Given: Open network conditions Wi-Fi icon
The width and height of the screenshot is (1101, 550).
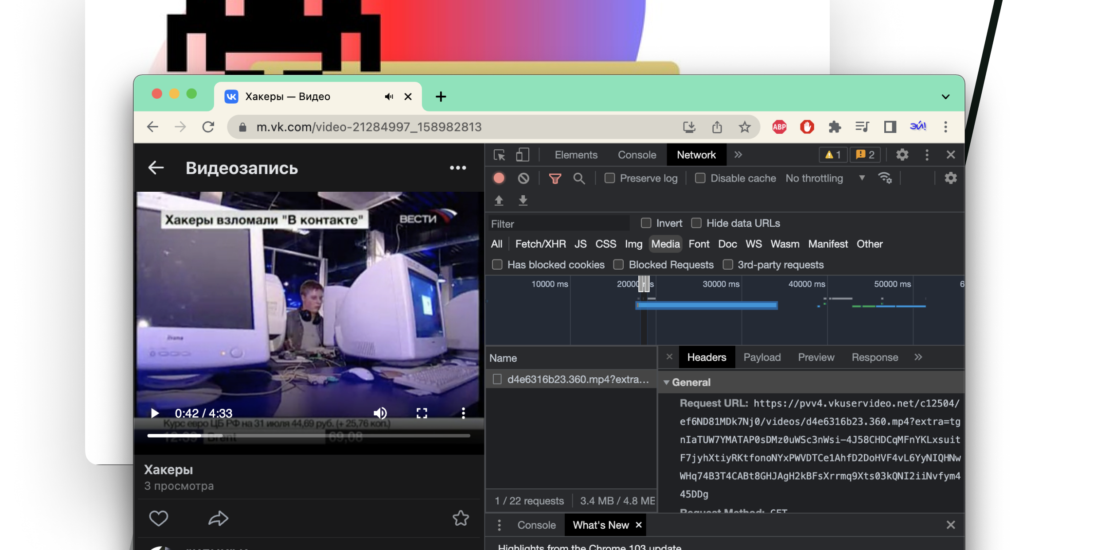Looking at the screenshot, I should click(x=885, y=178).
